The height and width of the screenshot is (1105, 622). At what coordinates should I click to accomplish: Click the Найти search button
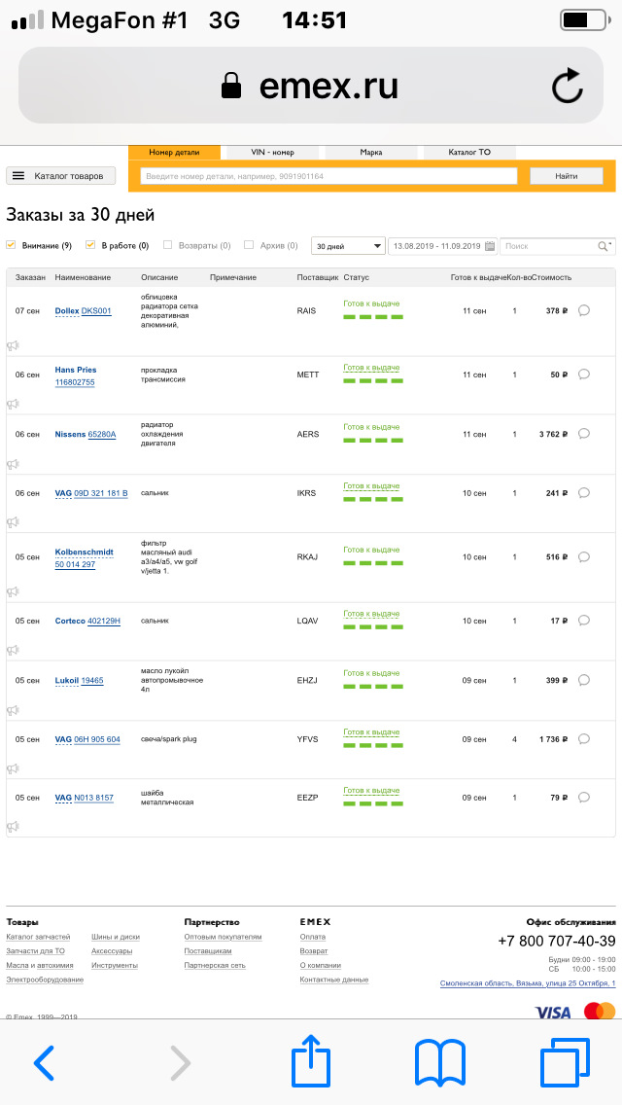point(567,176)
